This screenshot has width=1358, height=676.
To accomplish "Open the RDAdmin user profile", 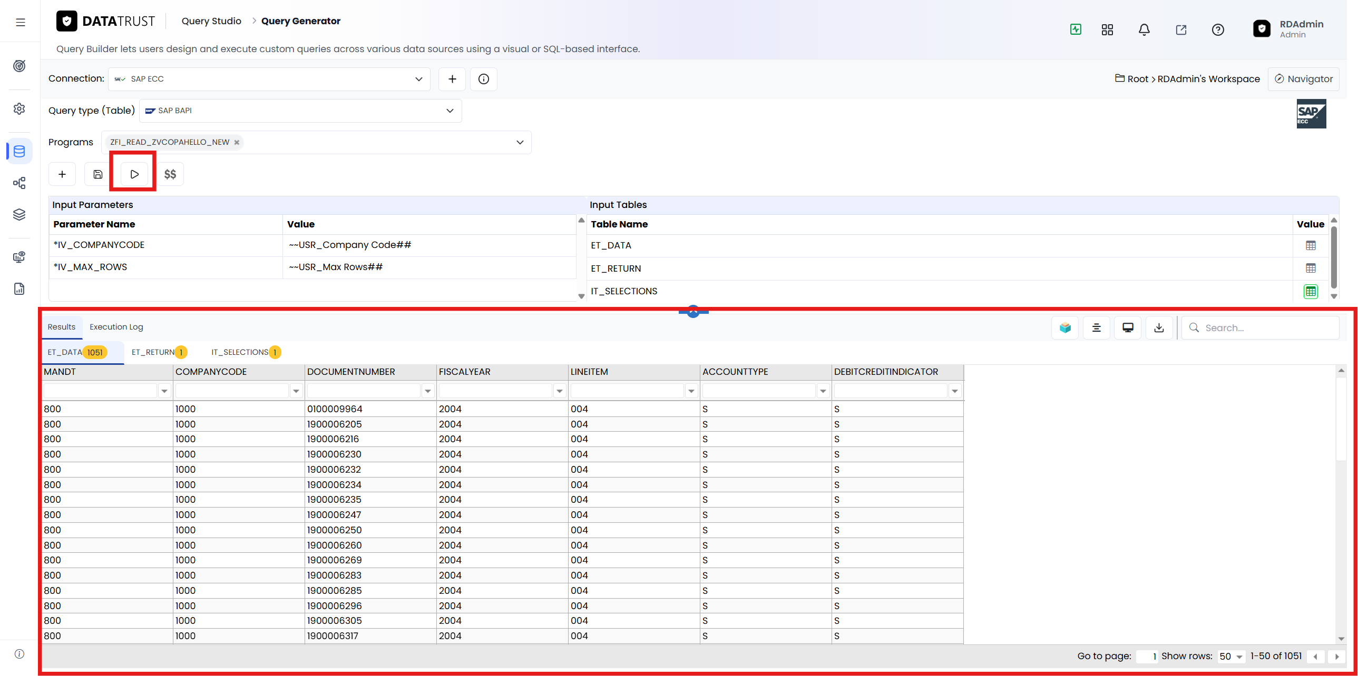I will click(1288, 29).
